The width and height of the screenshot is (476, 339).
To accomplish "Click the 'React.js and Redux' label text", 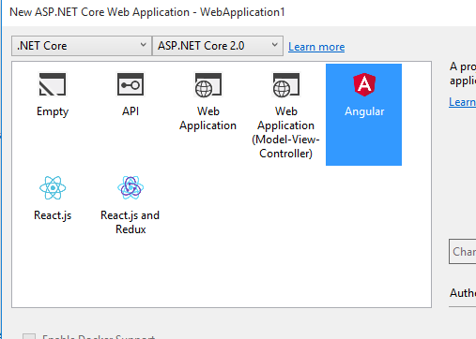I will coord(131,222).
